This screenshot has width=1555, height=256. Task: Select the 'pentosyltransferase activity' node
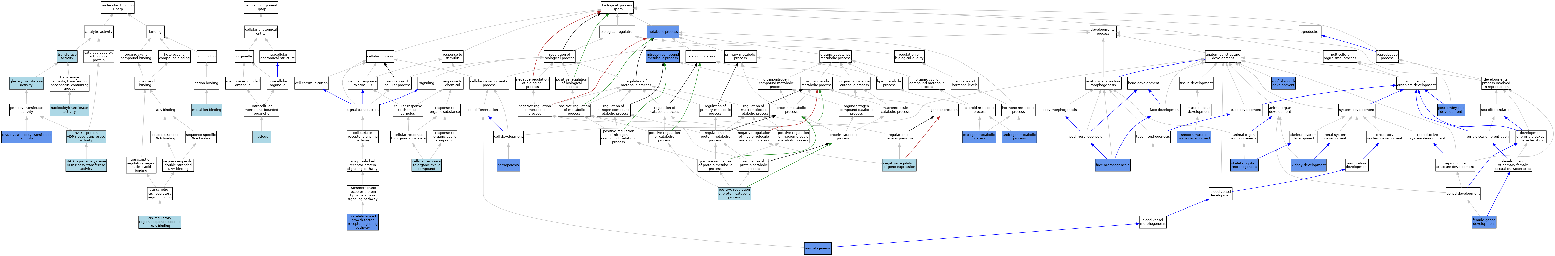click(x=26, y=110)
